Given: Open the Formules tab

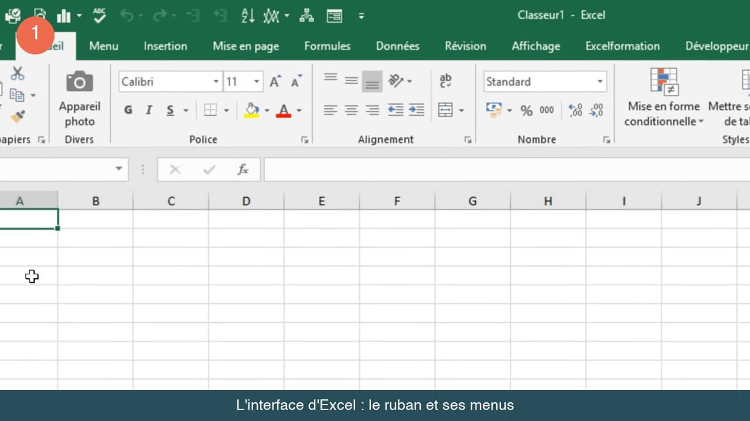Looking at the screenshot, I should 328,46.
